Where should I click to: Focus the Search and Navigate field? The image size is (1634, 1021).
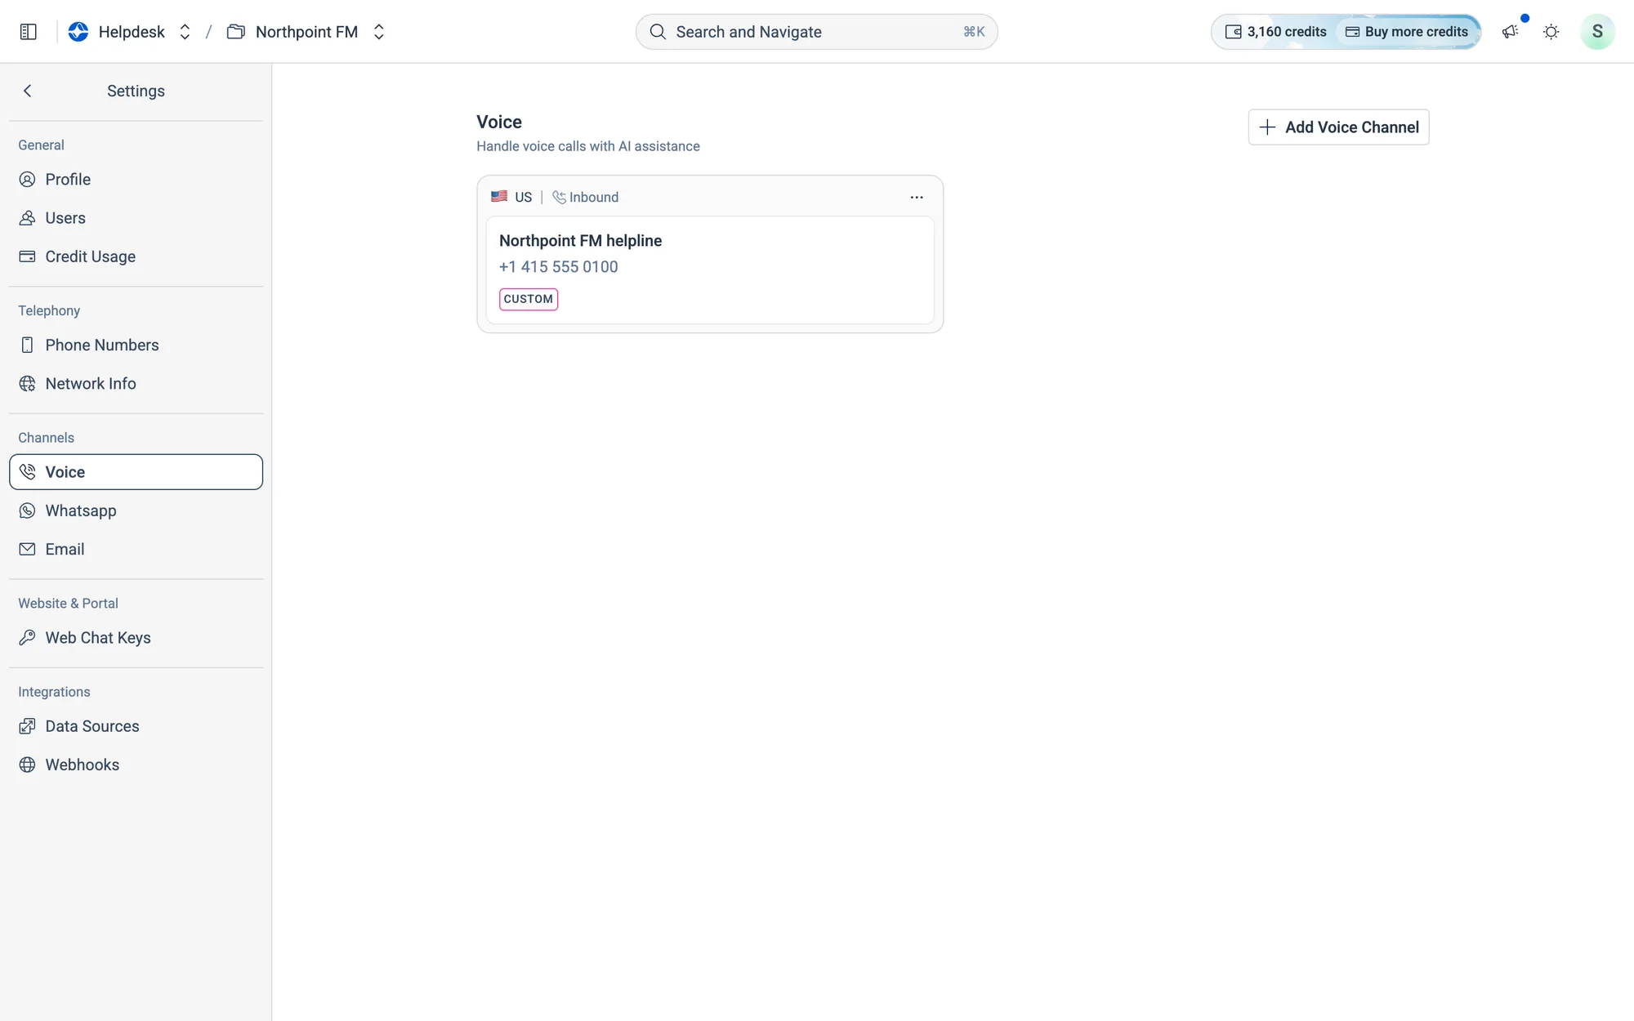(x=816, y=32)
